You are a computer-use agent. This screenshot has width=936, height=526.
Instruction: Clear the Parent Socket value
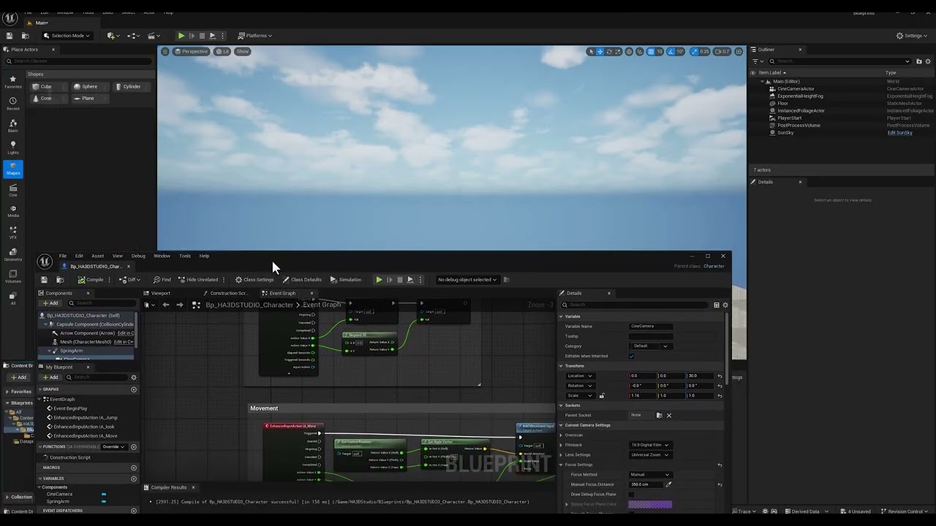tap(669, 416)
